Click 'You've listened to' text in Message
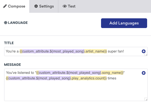The image size is (151, 108). [x=20, y=73]
